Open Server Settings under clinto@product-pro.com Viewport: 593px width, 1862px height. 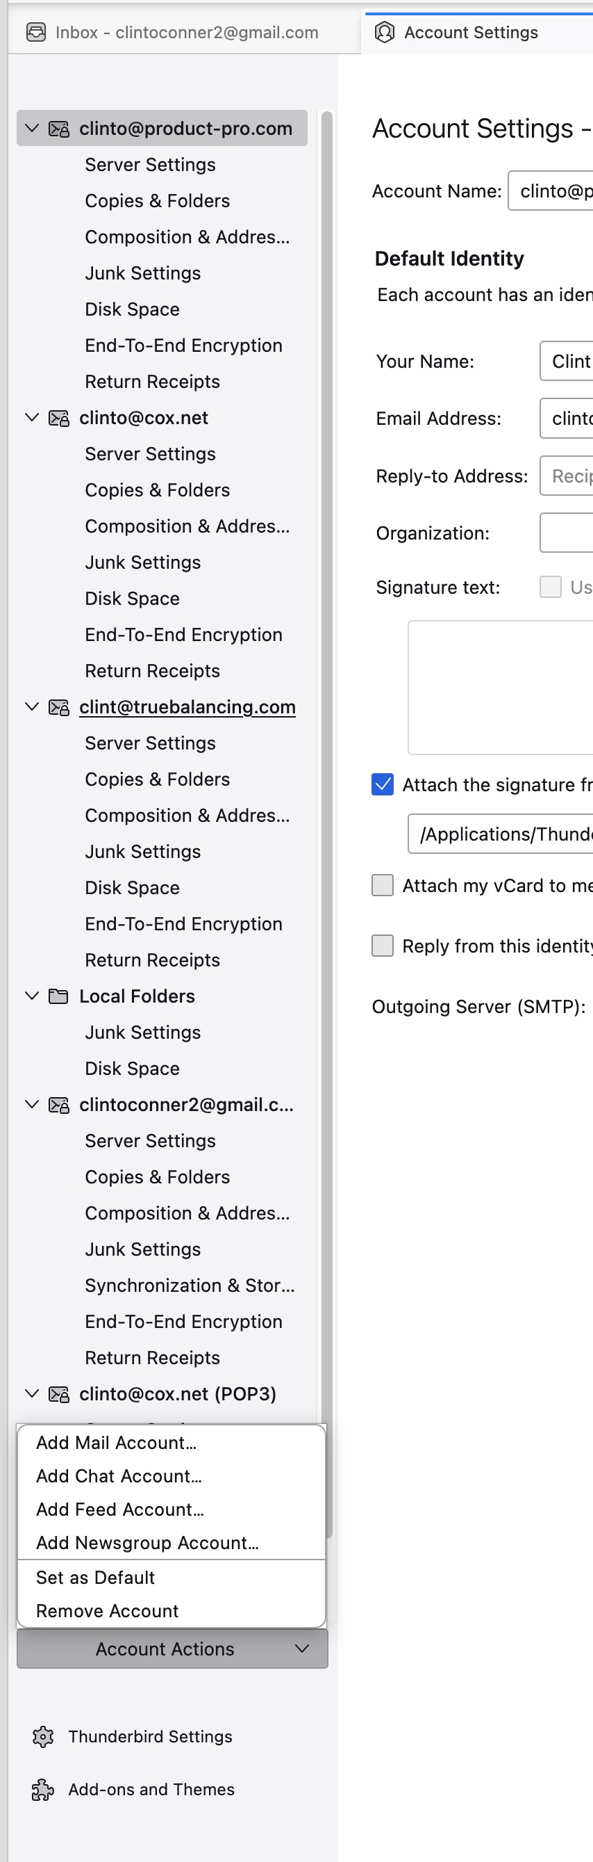point(150,165)
